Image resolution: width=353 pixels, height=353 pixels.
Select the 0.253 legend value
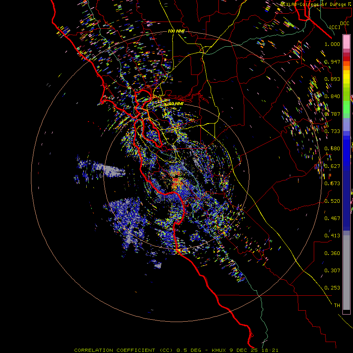[332, 288]
